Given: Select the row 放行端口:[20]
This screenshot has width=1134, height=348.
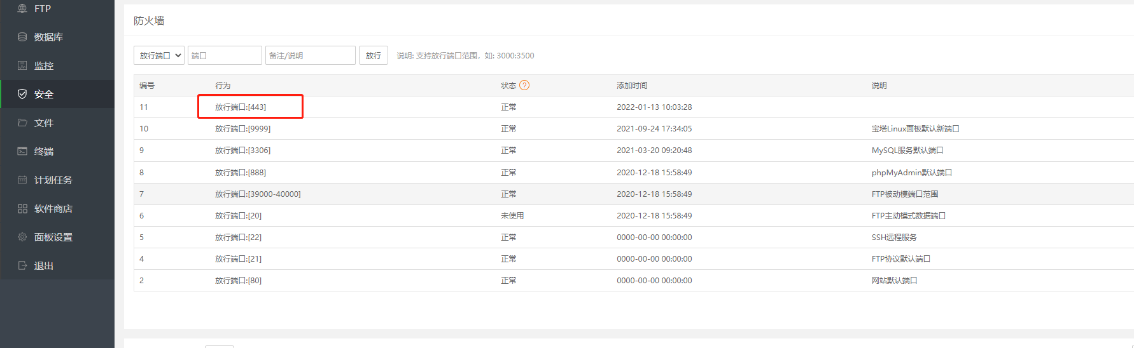Looking at the screenshot, I should point(634,215).
